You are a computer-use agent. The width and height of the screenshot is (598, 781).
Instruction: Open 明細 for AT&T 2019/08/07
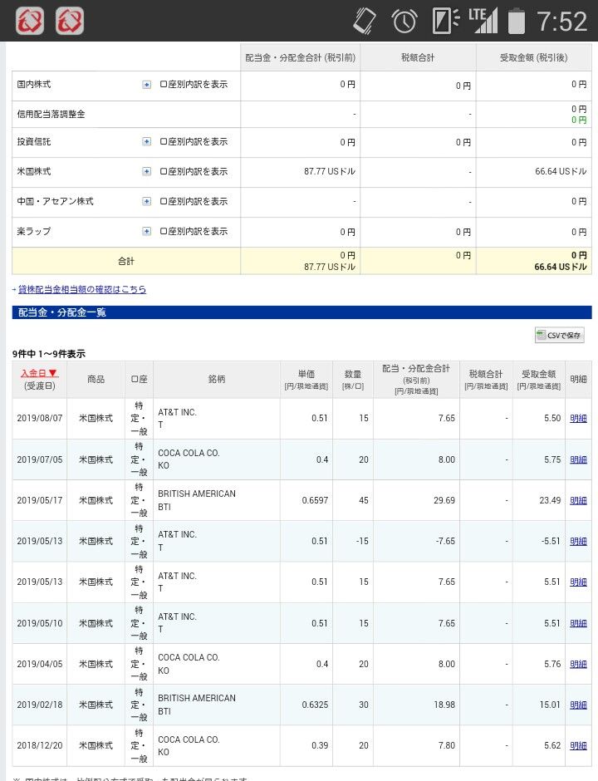[578, 419]
